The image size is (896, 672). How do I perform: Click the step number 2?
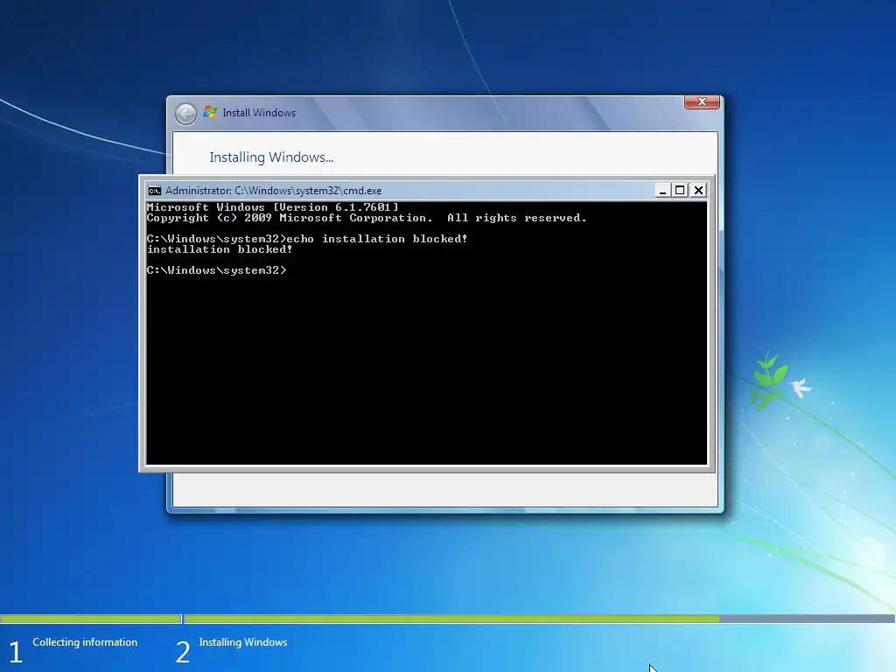click(182, 652)
